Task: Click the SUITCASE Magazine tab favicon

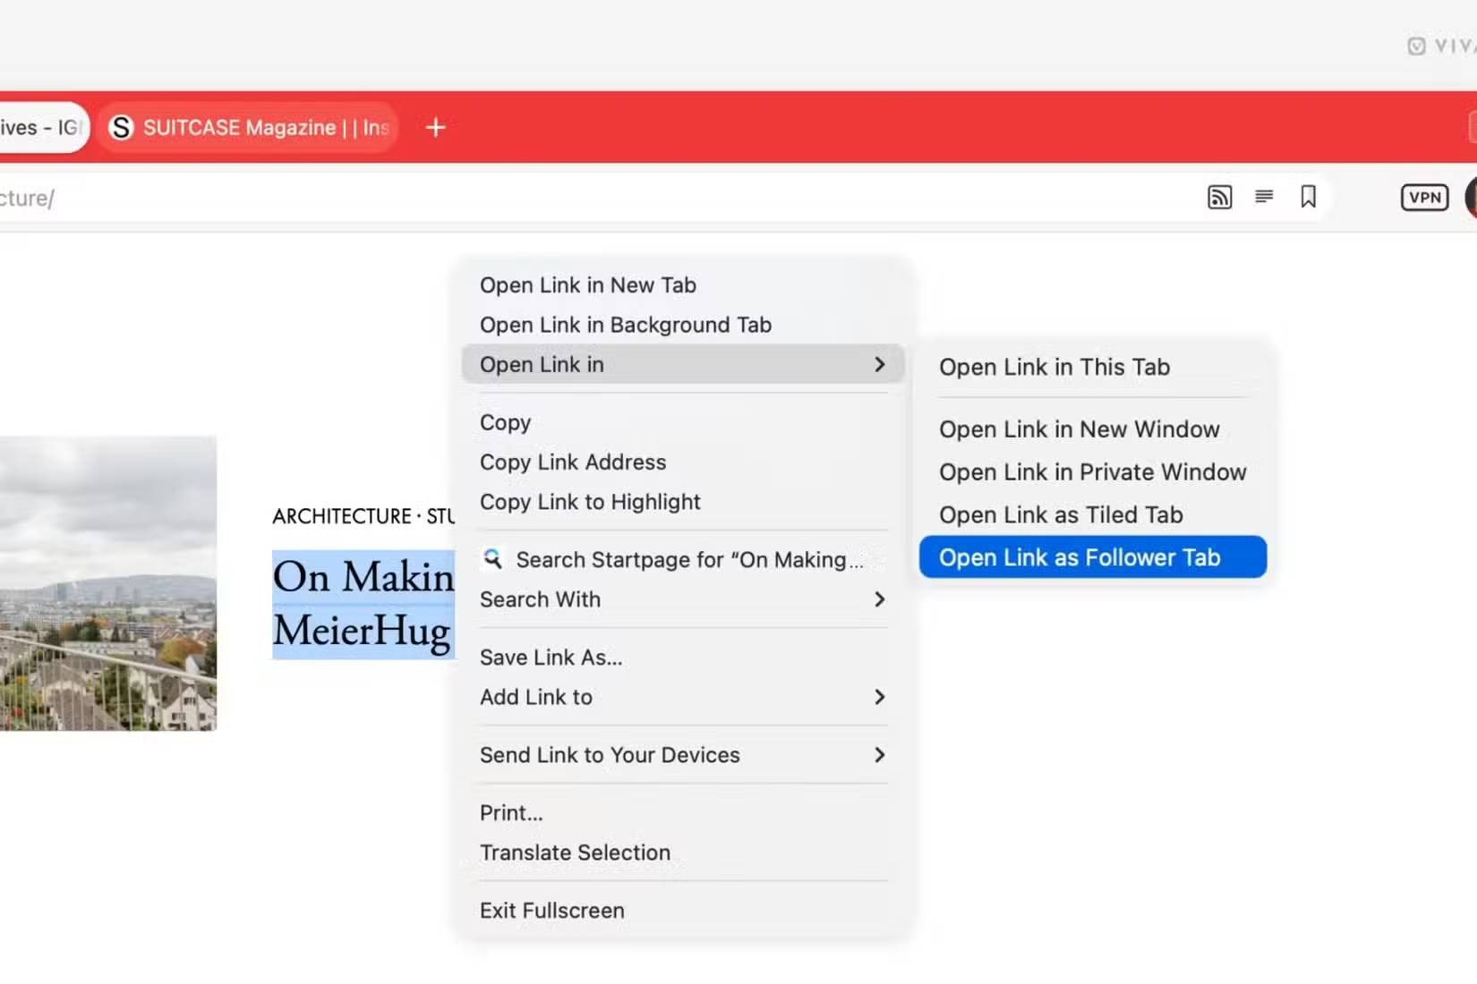Action: pos(121,128)
